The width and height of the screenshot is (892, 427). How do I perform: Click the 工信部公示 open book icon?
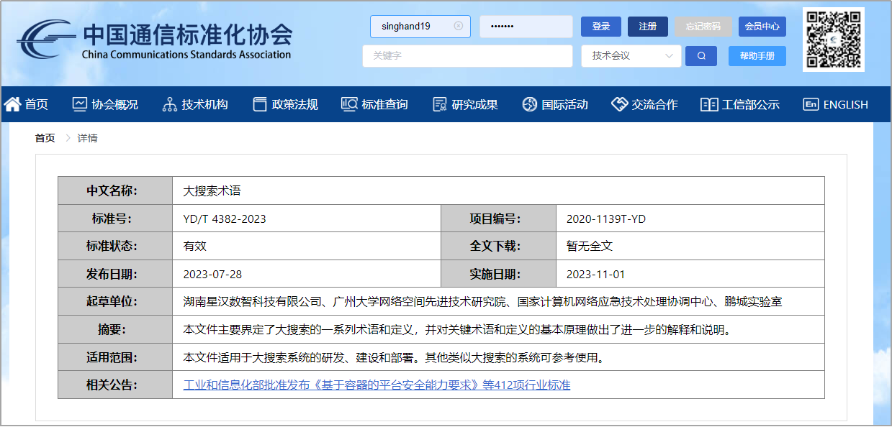tap(709, 104)
